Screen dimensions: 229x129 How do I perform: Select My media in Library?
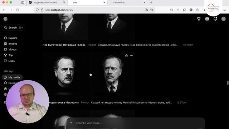click(12, 77)
